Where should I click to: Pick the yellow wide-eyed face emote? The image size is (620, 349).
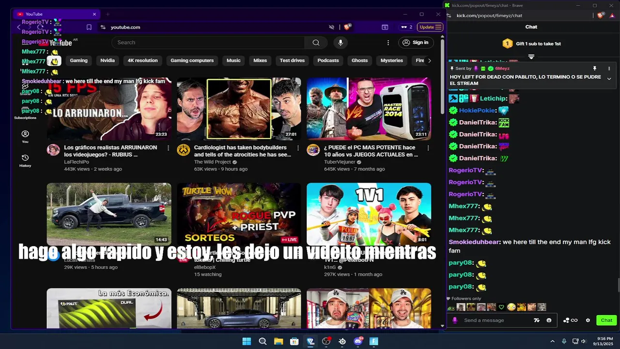(511, 307)
